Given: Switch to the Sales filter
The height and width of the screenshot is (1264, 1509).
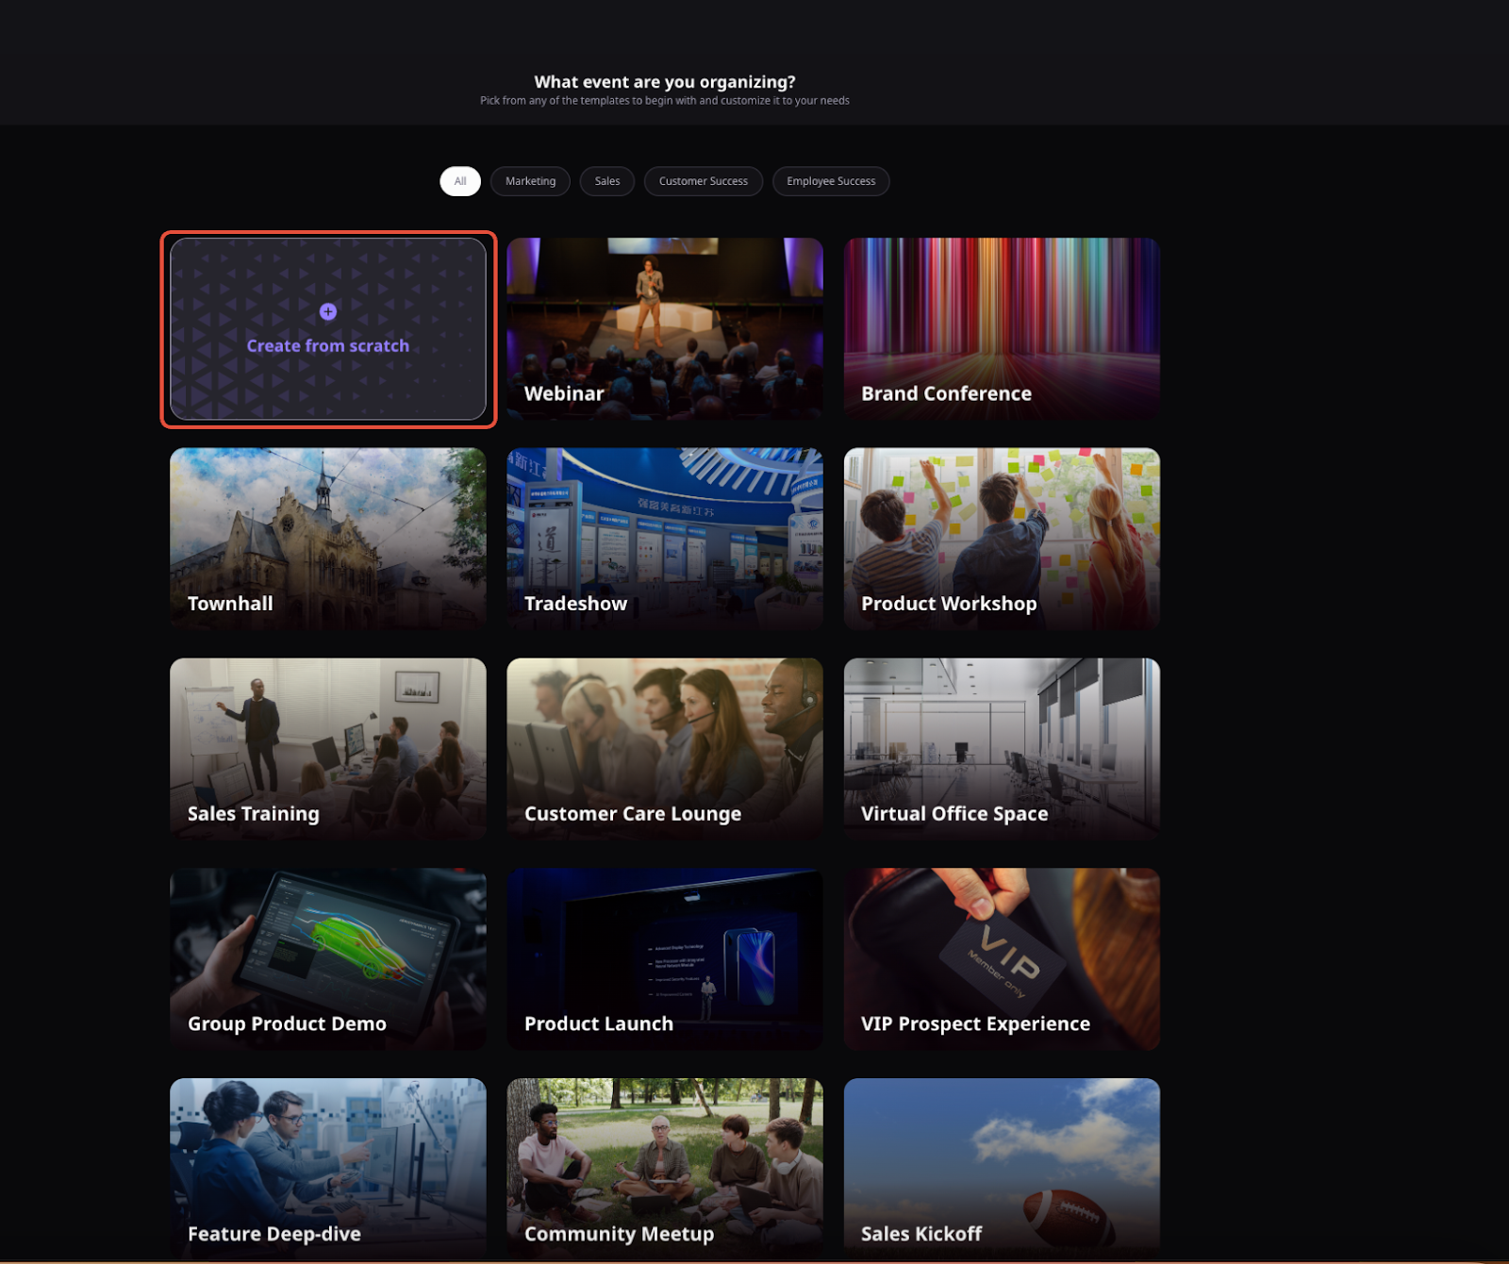Looking at the screenshot, I should point(607,181).
